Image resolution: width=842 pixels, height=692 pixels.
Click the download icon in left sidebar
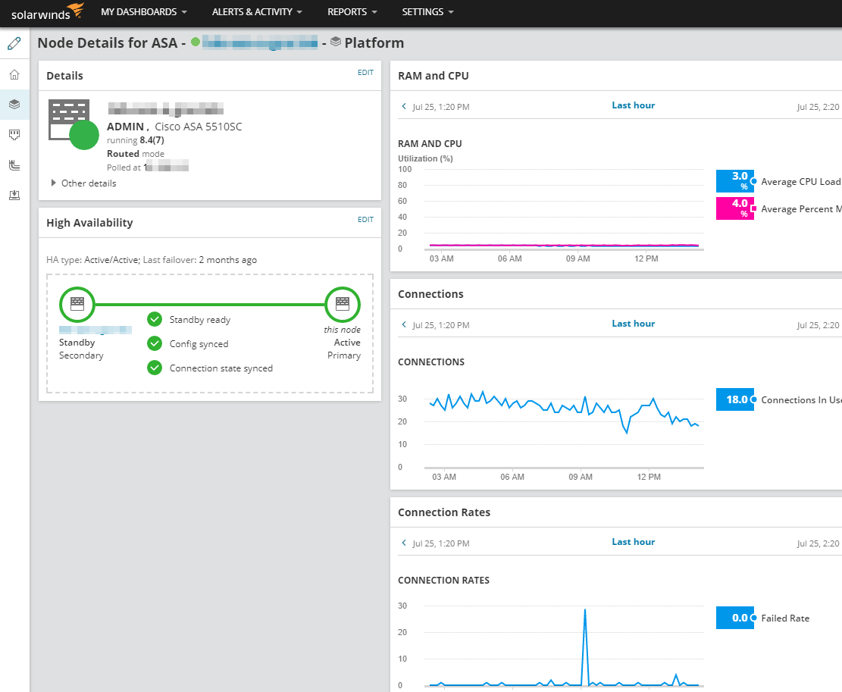pyautogui.click(x=14, y=195)
